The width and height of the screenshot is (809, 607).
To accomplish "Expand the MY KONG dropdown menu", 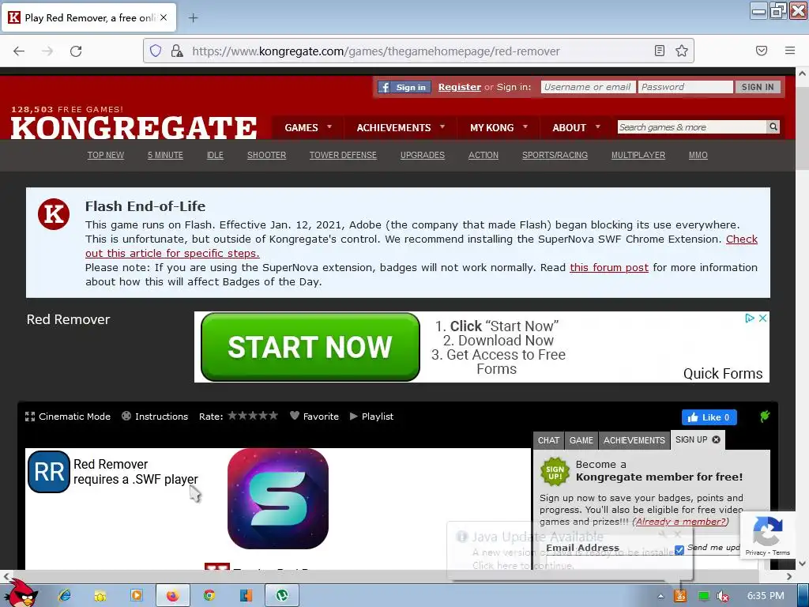I will tap(499, 127).
